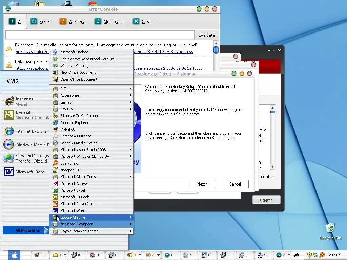
Task: Launch Microsoft Word from All Programs list
Action: 91,211
